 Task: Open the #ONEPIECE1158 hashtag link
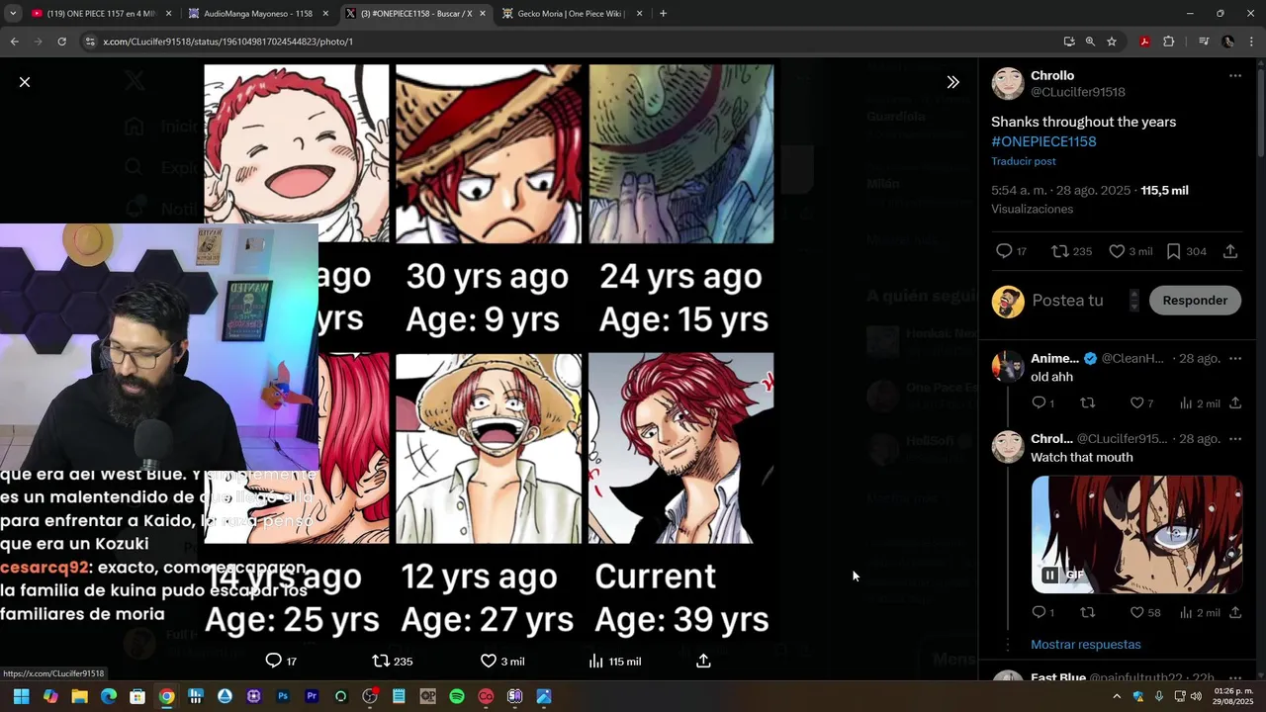click(x=1043, y=141)
